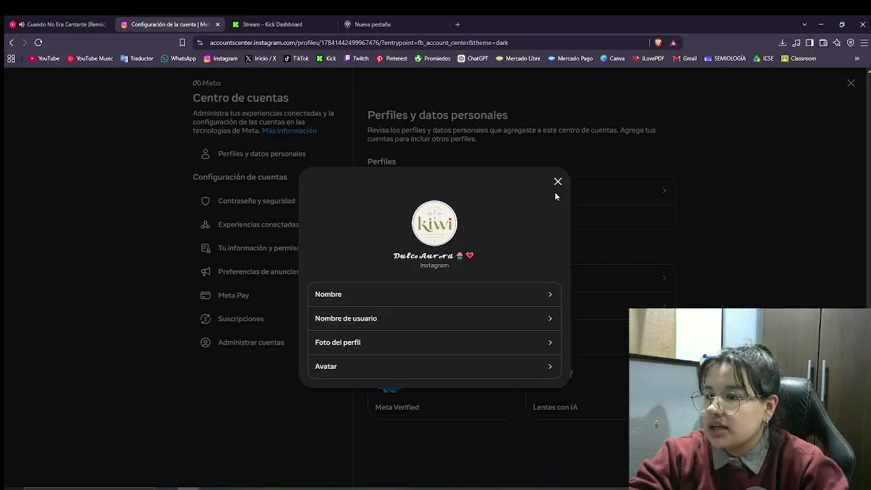Click the person icon for Administrar cuentas
The image size is (871, 490).
[x=206, y=342]
